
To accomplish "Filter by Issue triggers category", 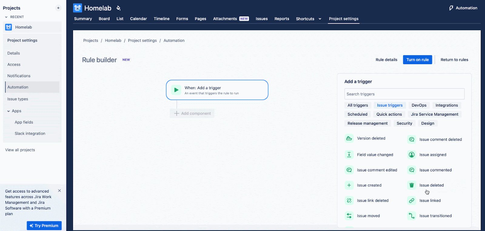I will (390, 105).
